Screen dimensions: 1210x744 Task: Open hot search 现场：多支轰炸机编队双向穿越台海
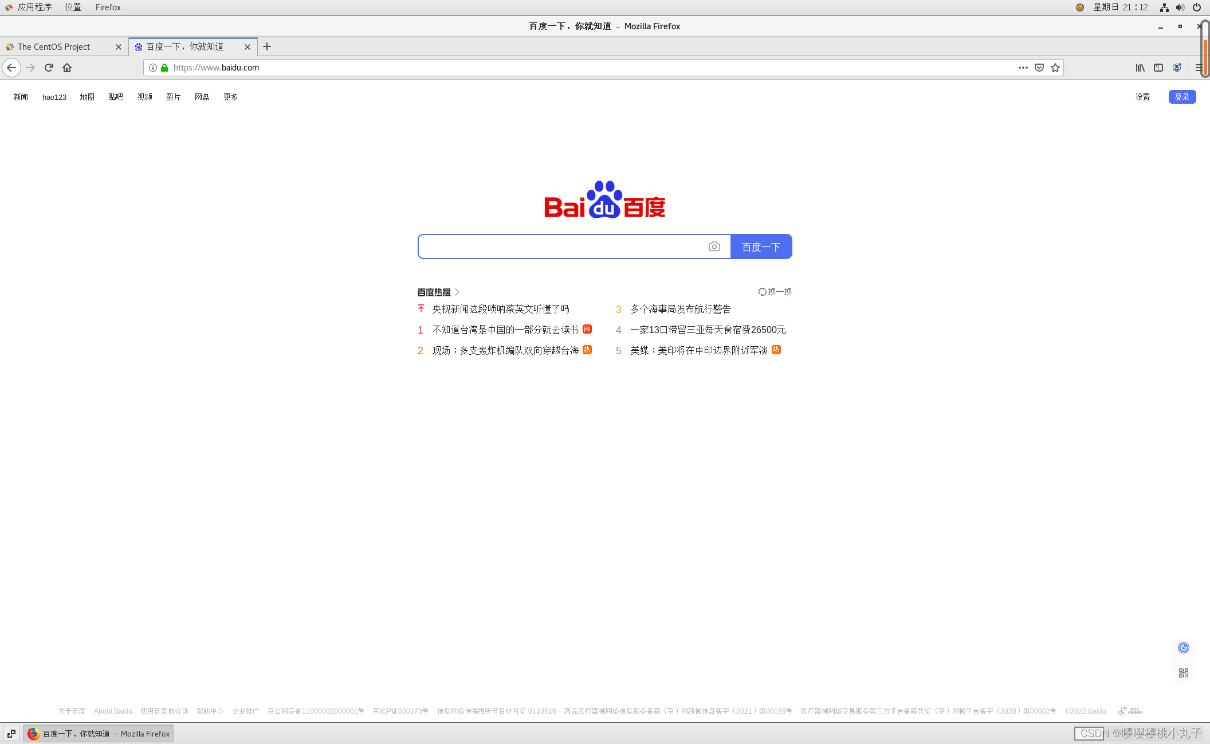tap(505, 350)
